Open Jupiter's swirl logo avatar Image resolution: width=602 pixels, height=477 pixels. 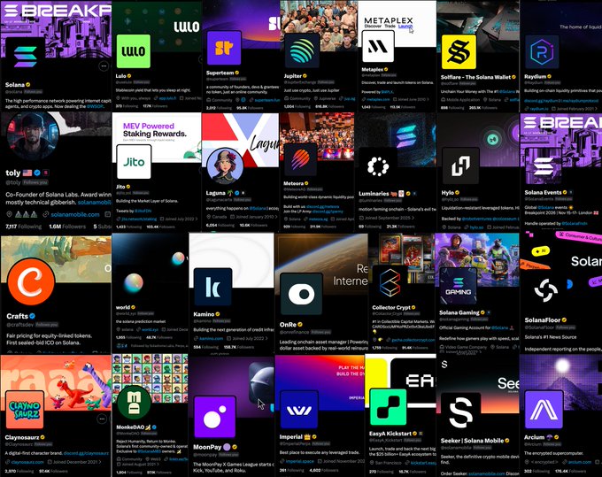302,51
